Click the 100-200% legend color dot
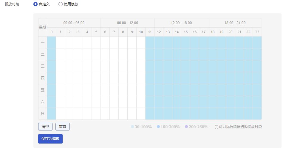 (x=158, y=127)
